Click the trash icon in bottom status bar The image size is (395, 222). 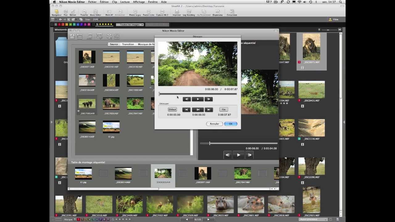click(338, 219)
